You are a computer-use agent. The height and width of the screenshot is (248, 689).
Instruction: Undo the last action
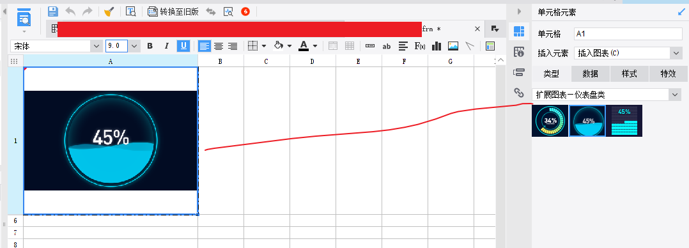[x=70, y=12]
